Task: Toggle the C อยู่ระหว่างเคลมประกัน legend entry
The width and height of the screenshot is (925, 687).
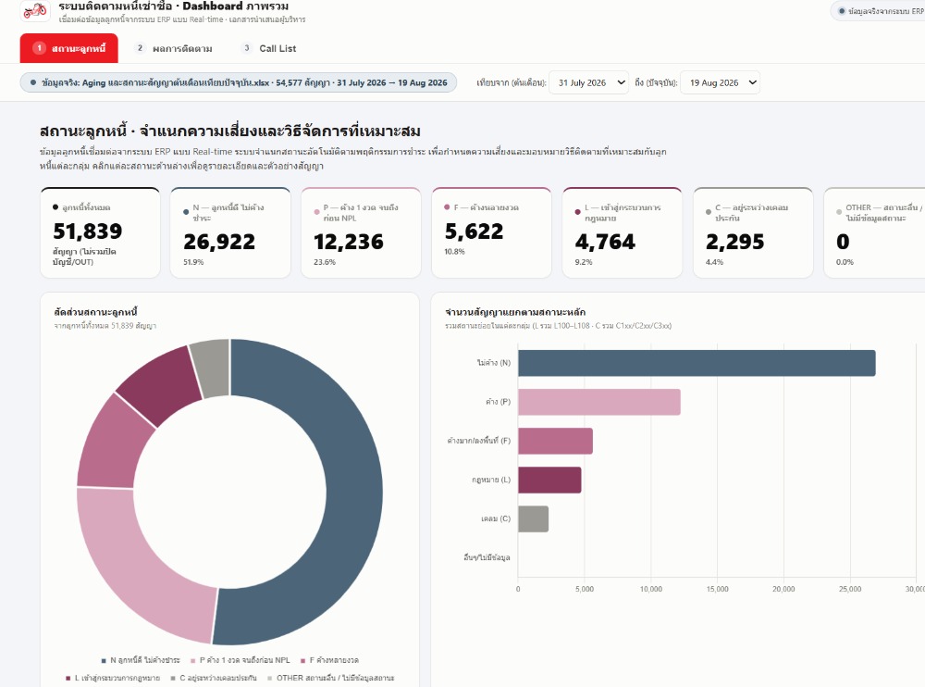Action: [x=214, y=678]
